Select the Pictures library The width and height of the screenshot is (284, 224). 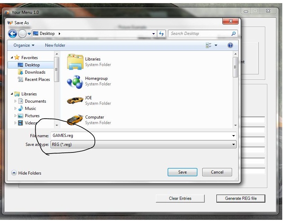(29, 115)
